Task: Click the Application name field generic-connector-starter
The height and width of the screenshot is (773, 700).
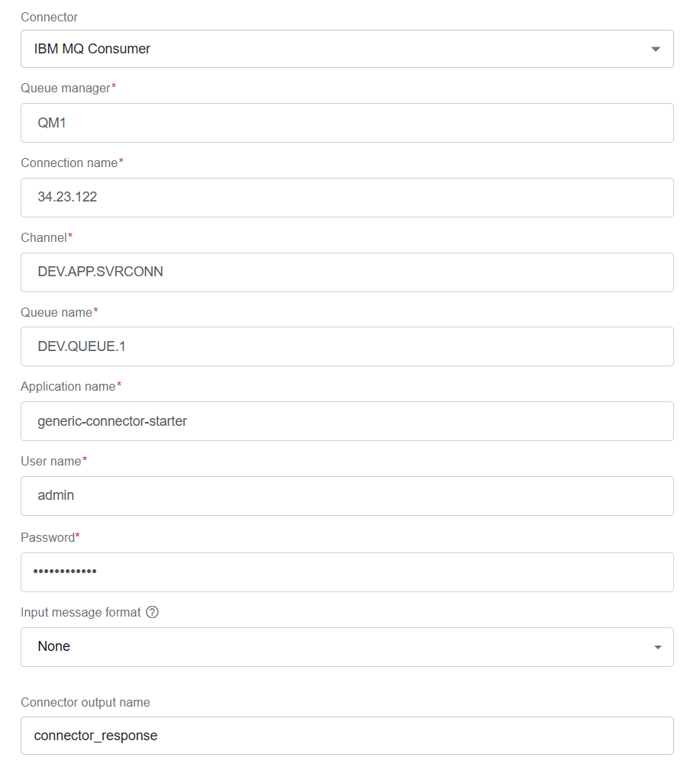Action: (347, 421)
